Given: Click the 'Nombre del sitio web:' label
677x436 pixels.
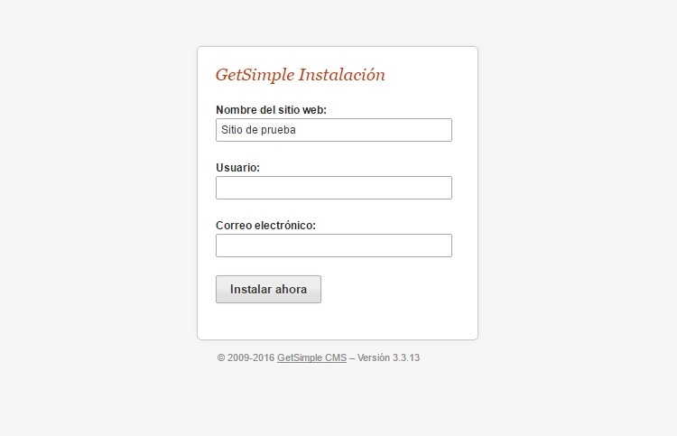Looking at the screenshot, I should tap(271, 110).
